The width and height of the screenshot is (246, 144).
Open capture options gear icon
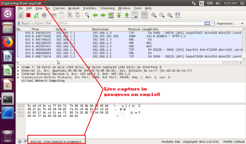tap(44, 15)
